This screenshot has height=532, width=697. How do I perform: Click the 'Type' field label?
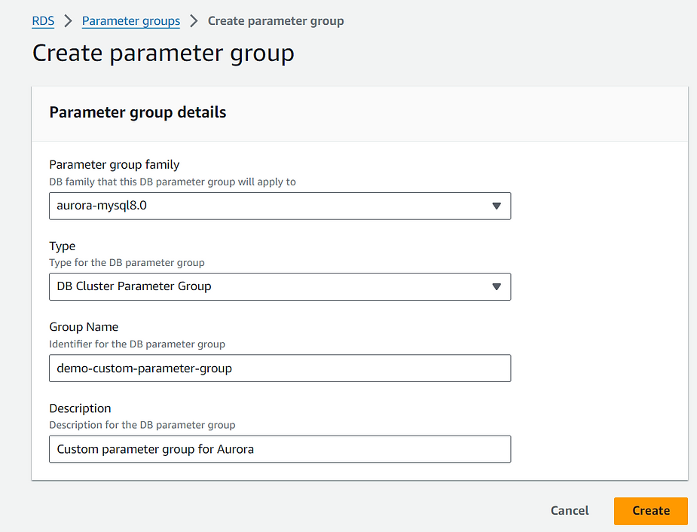tap(63, 246)
